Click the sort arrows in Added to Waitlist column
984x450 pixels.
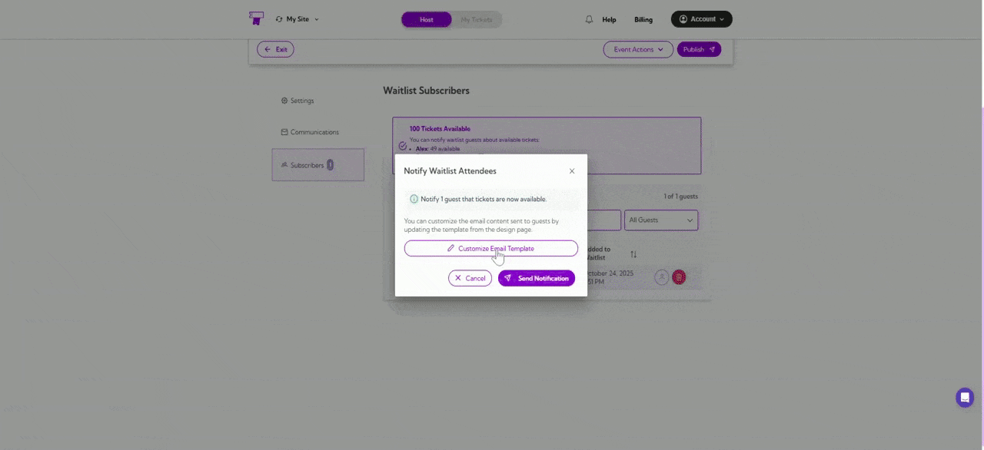[x=632, y=253]
